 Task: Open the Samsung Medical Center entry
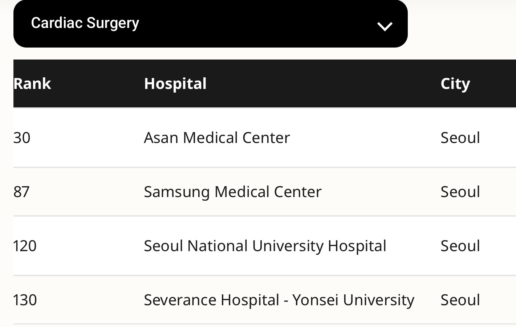tap(232, 192)
